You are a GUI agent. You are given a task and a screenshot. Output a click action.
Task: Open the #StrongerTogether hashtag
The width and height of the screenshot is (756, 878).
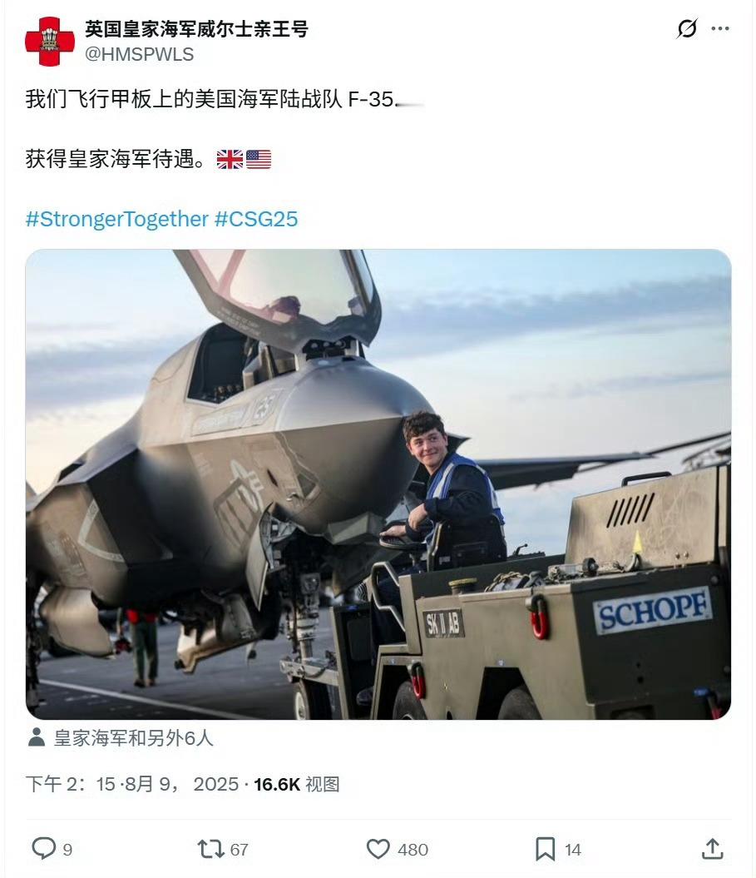pyautogui.click(x=117, y=219)
